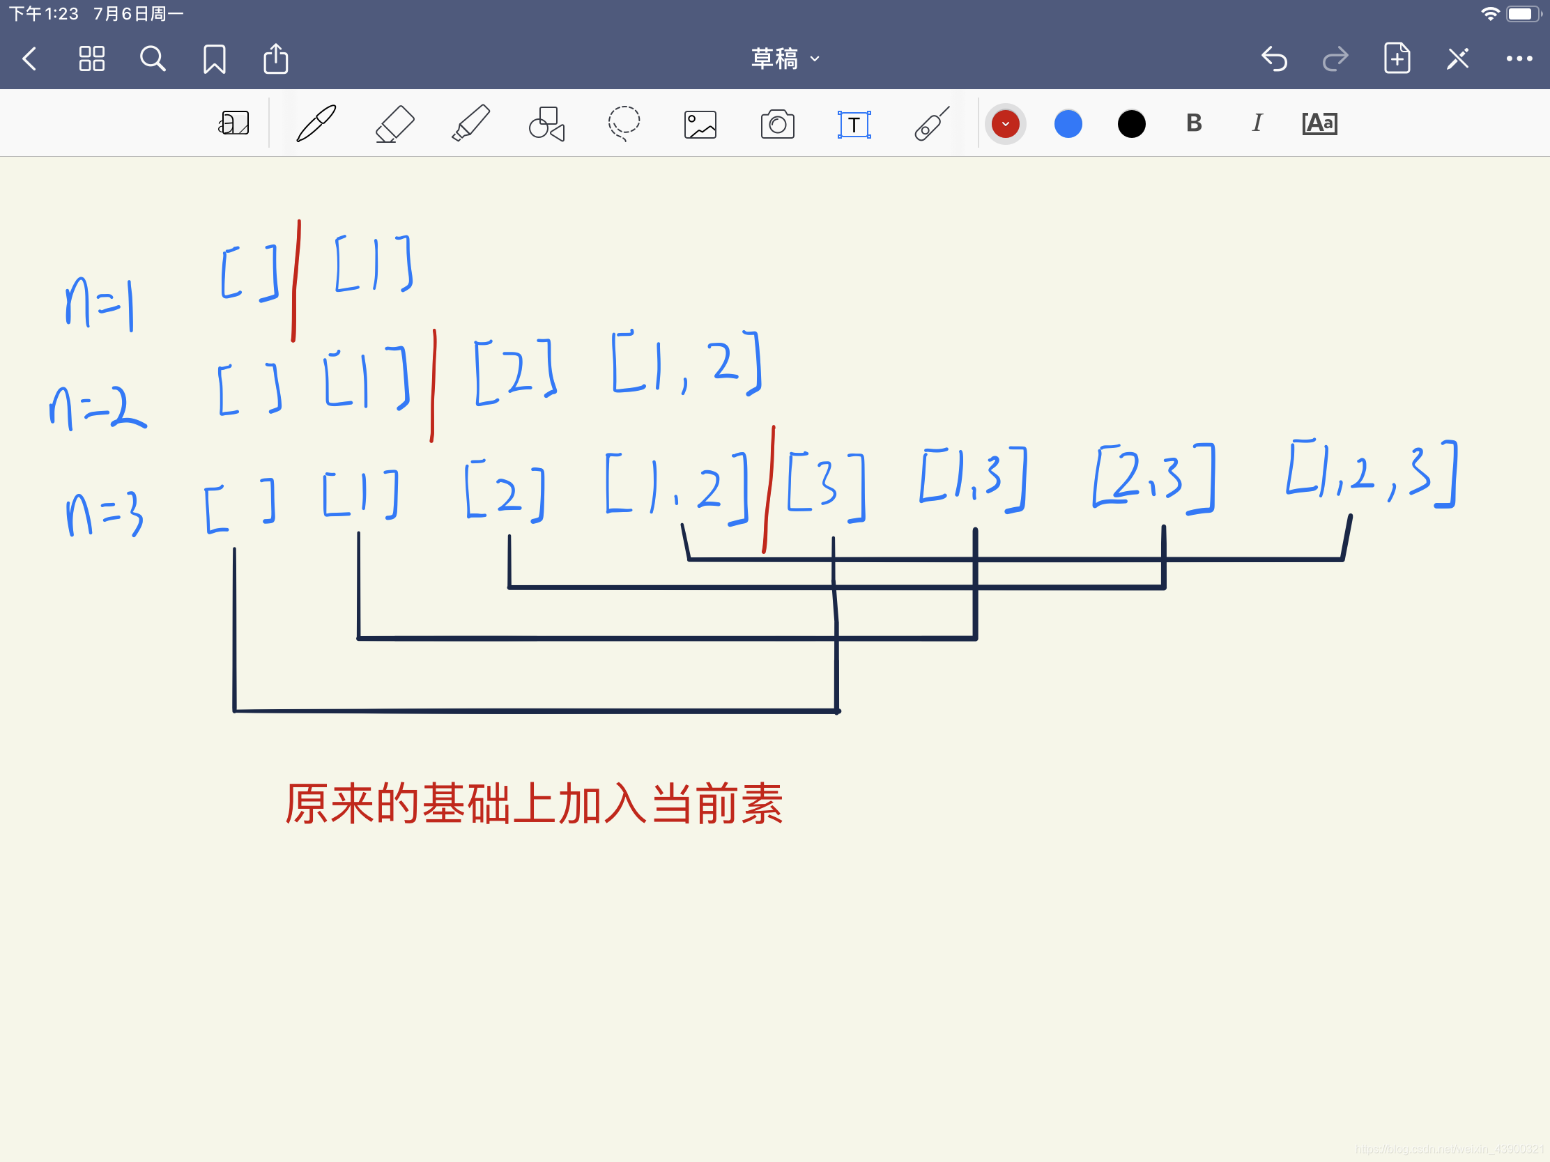Image resolution: width=1550 pixels, height=1162 pixels.
Task: Toggle bold text formatting
Action: coord(1194,123)
